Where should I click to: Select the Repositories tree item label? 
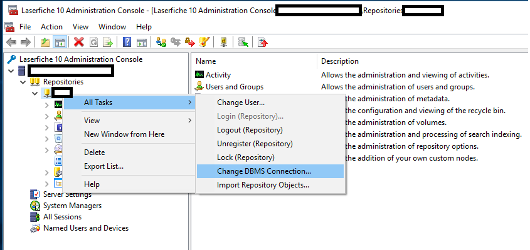(63, 82)
